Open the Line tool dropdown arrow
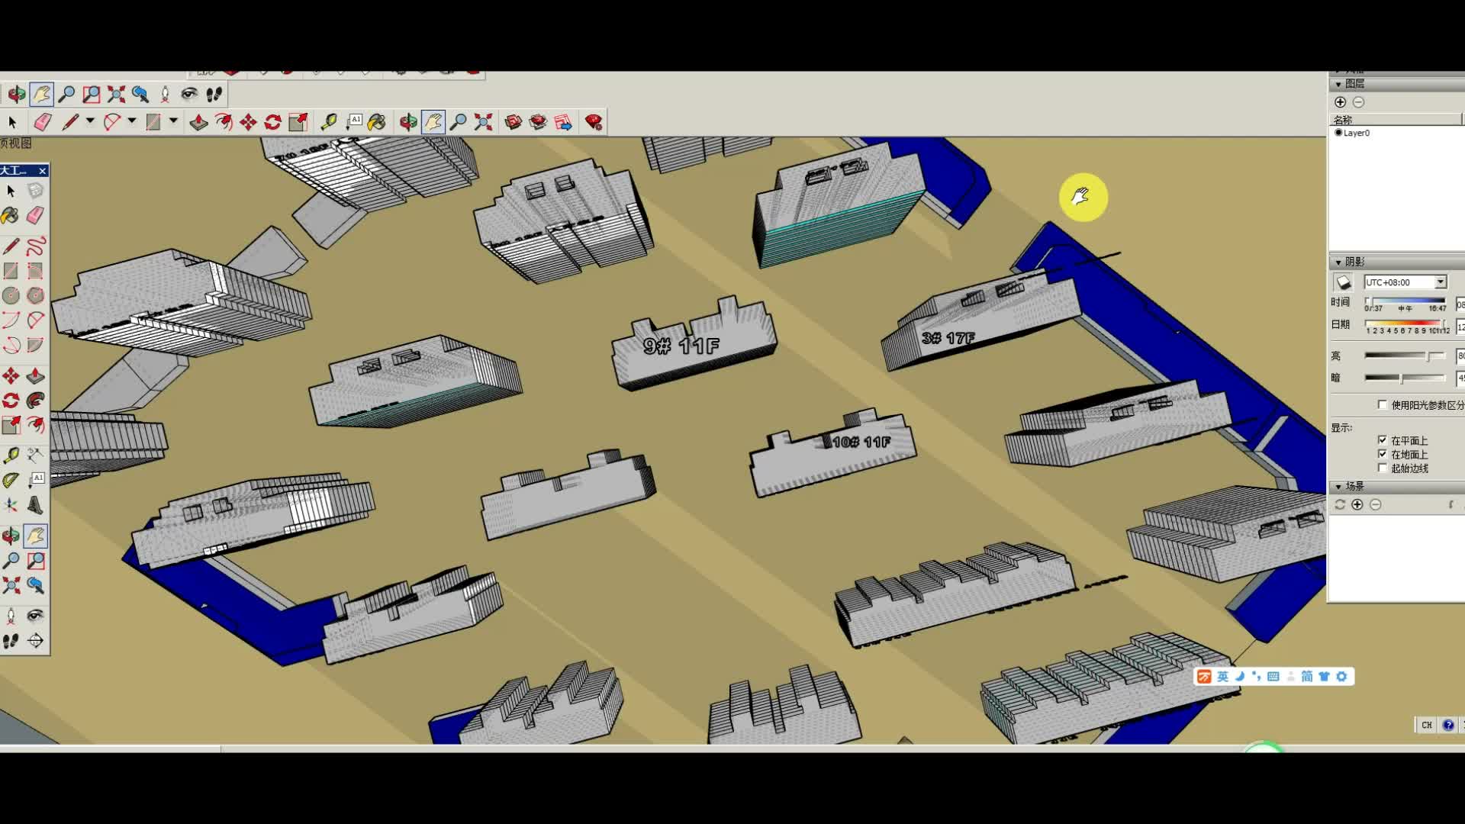 pyautogui.click(x=90, y=121)
